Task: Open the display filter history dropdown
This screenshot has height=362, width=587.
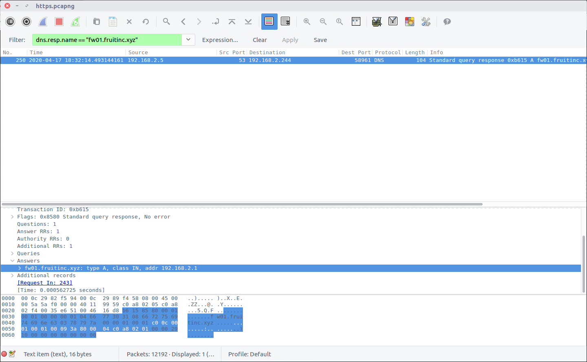Action: [188, 40]
